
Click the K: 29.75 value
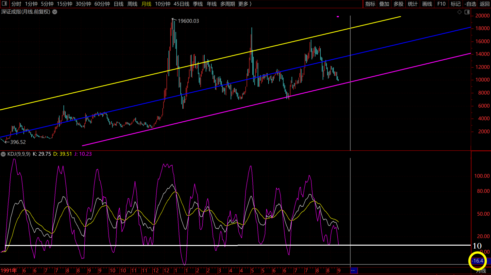(42, 154)
